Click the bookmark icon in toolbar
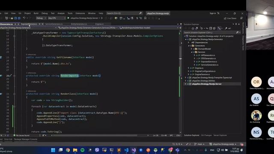Screen dimensions: 274x154 tap(145, 18)
